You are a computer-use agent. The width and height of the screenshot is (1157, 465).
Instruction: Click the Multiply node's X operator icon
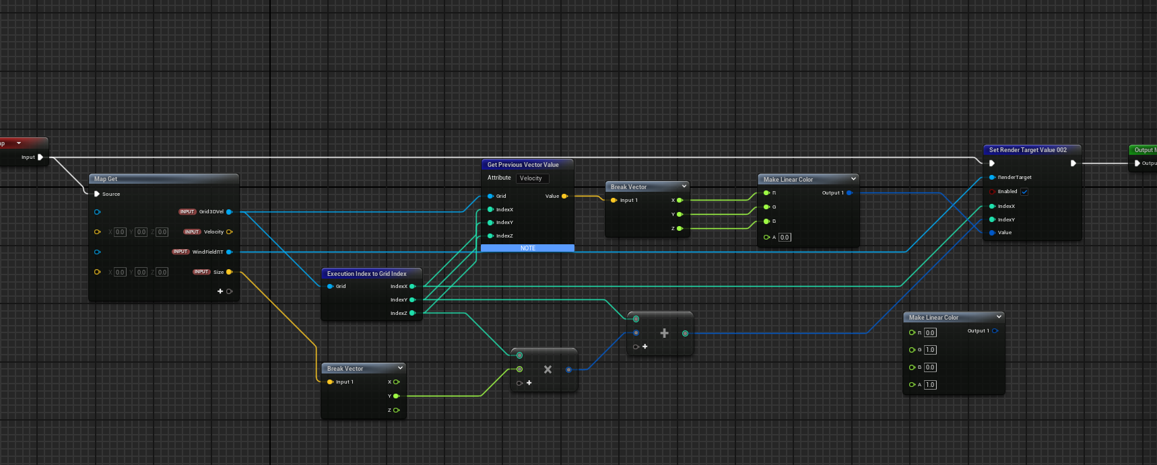click(x=548, y=369)
